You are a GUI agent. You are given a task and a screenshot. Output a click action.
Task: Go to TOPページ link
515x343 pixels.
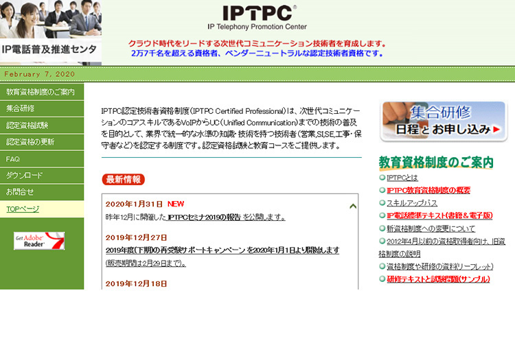click(x=23, y=209)
